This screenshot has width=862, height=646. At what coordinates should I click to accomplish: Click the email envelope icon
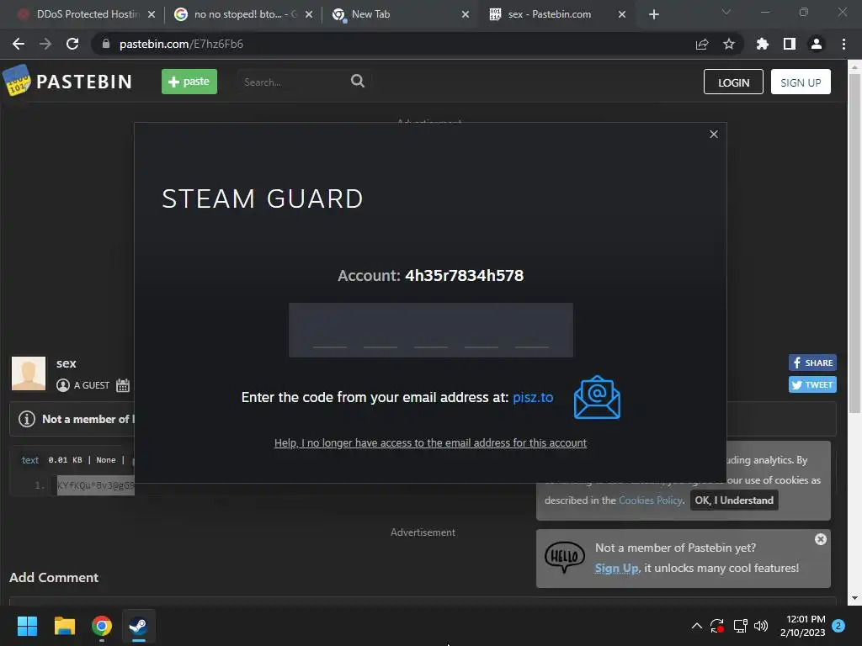point(597,397)
